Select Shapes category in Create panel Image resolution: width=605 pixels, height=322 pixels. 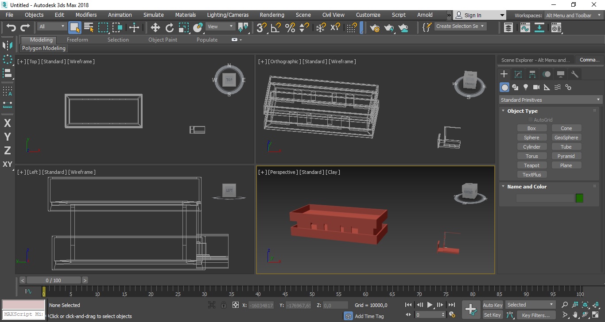[x=515, y=87]
